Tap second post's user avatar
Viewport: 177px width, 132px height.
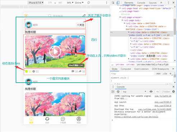pyautogui.click(x=29, y=82)
